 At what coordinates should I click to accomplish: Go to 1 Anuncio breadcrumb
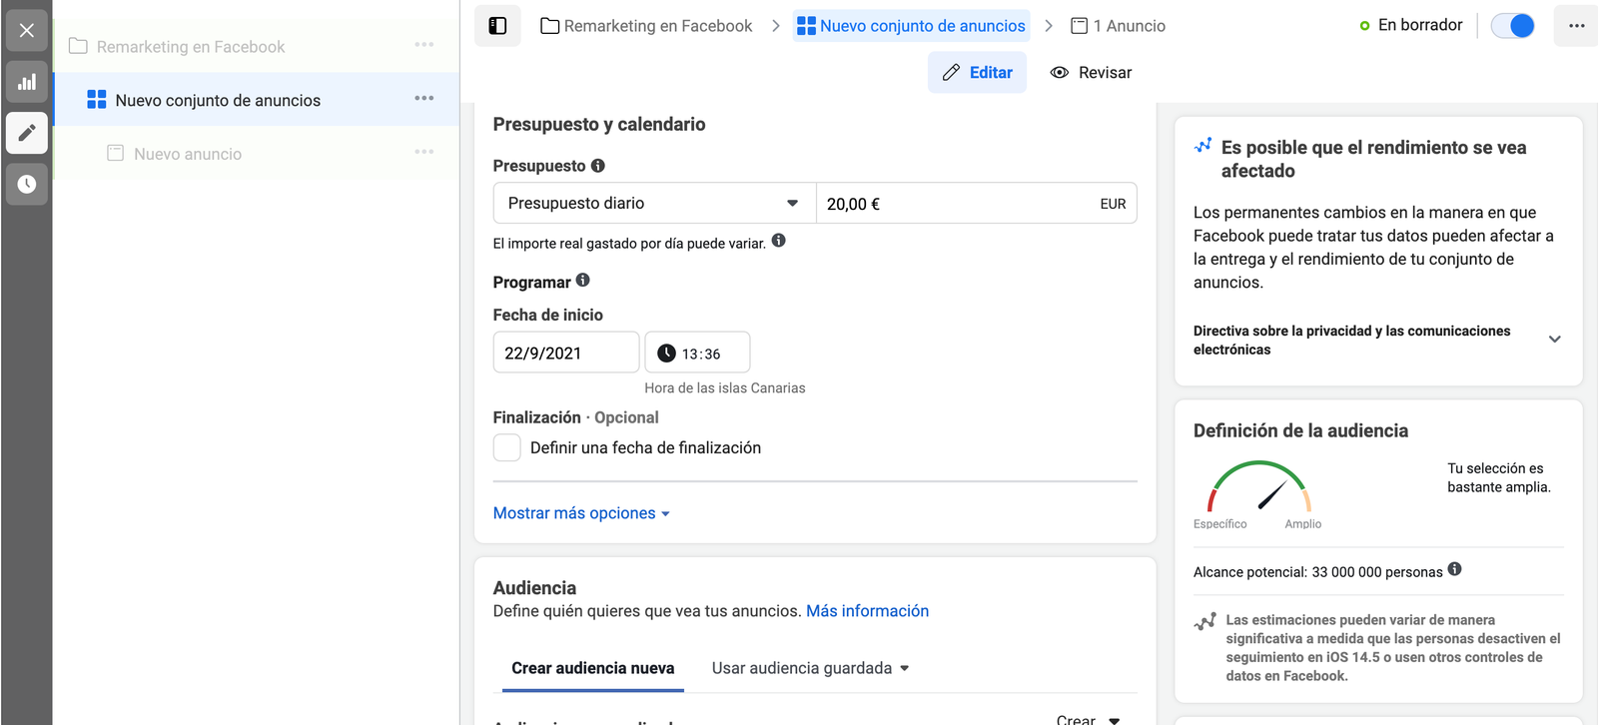click(x=1118, y=26)
